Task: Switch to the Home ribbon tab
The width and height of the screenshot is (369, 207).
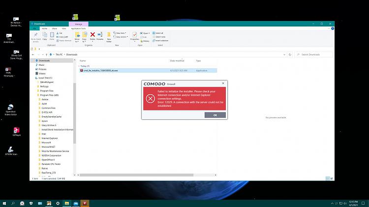Action: [x=44, y=28]
